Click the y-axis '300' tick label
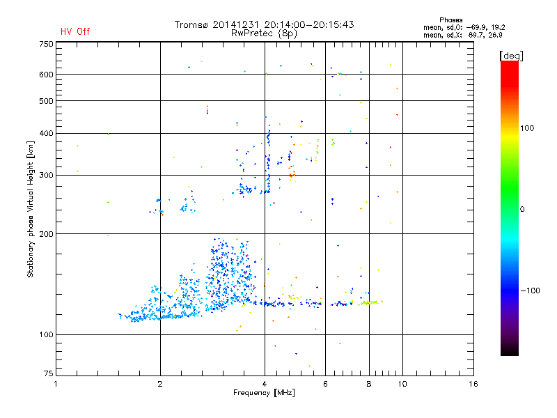The image size is (557, 418). (x=46, y=176)
